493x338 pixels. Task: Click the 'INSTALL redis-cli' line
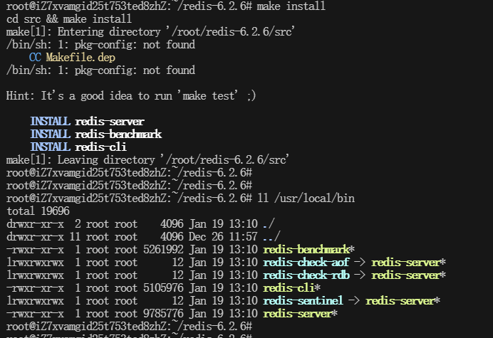[78, 147]
